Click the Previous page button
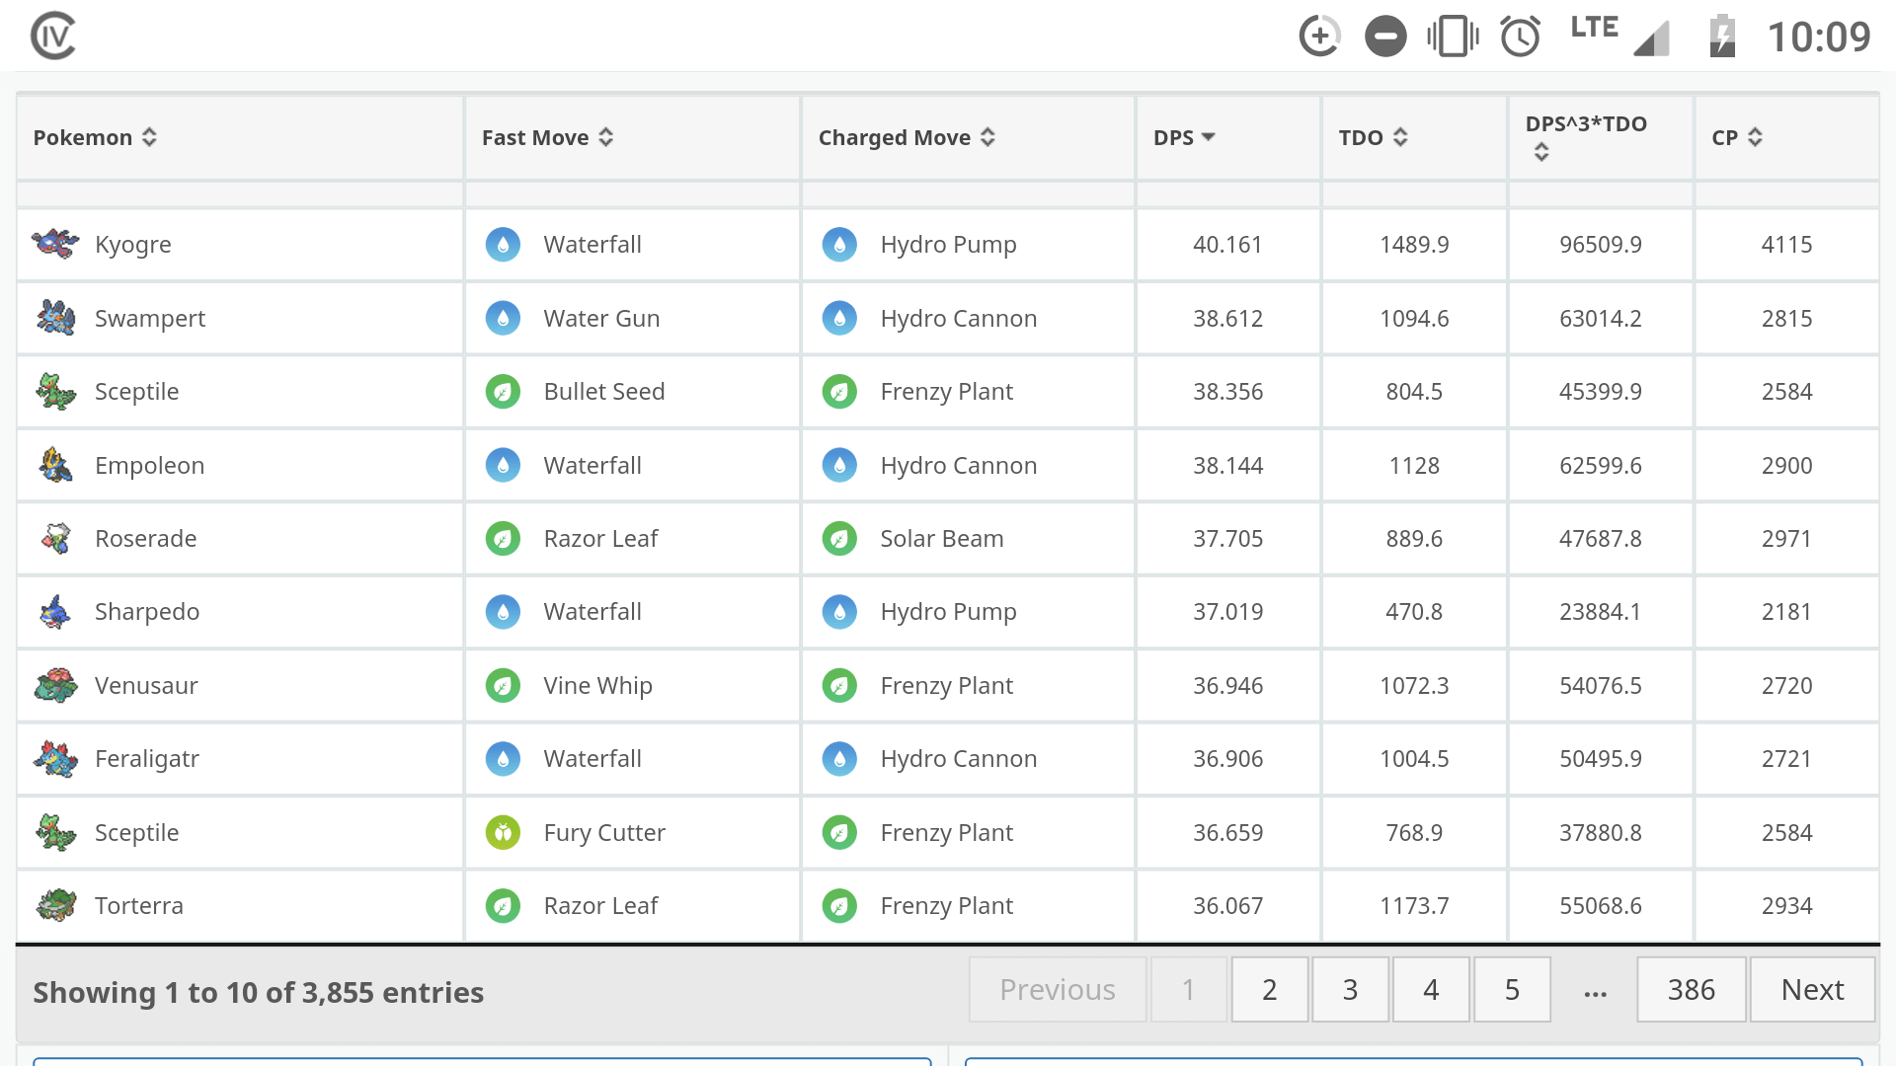The width and height of the screenshot is (1896, 1066). 1058,989
